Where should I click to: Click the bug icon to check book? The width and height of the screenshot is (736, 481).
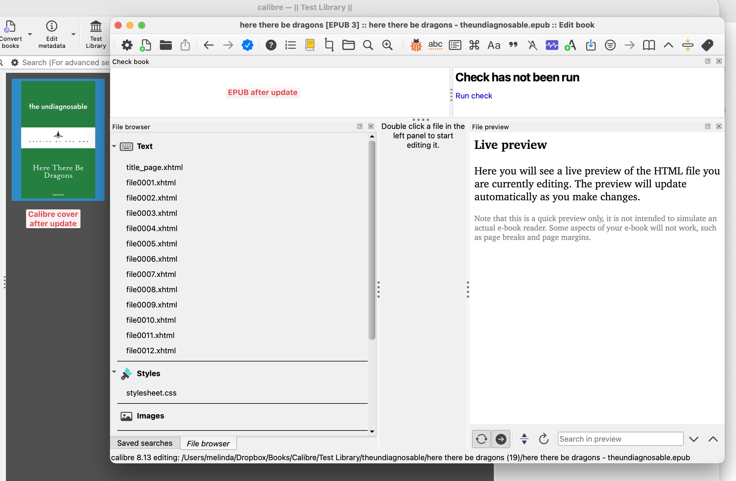tap(416, 46)
